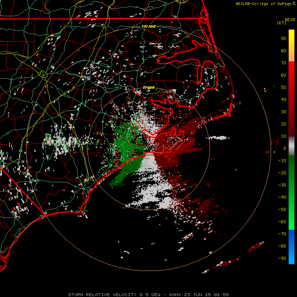Click the -40 value on velocity scale
Viewport: 297px width, 297px height.
point(282,197)
